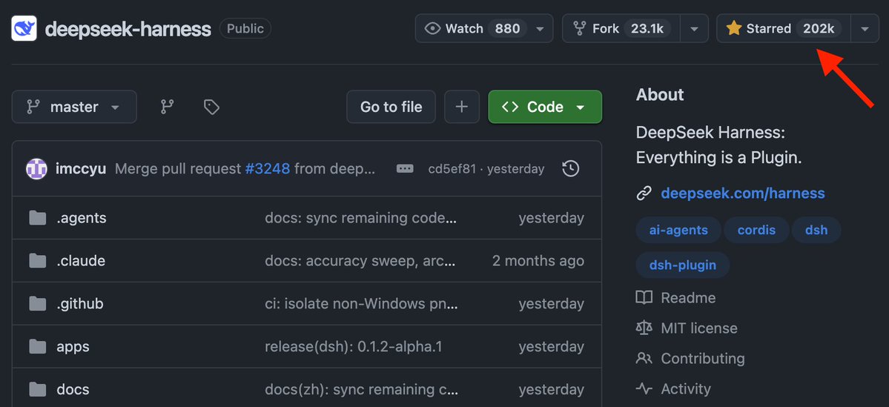Click the folder icon beside apps

tap(37, 346)
